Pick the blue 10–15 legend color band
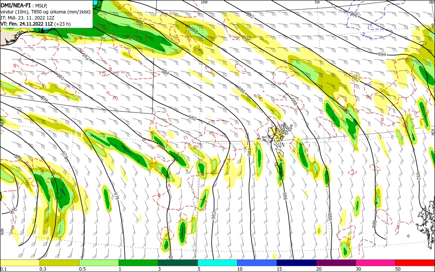The height and width of the screenshot is (272, 435). pyautogui.click(x=257, y=263)
